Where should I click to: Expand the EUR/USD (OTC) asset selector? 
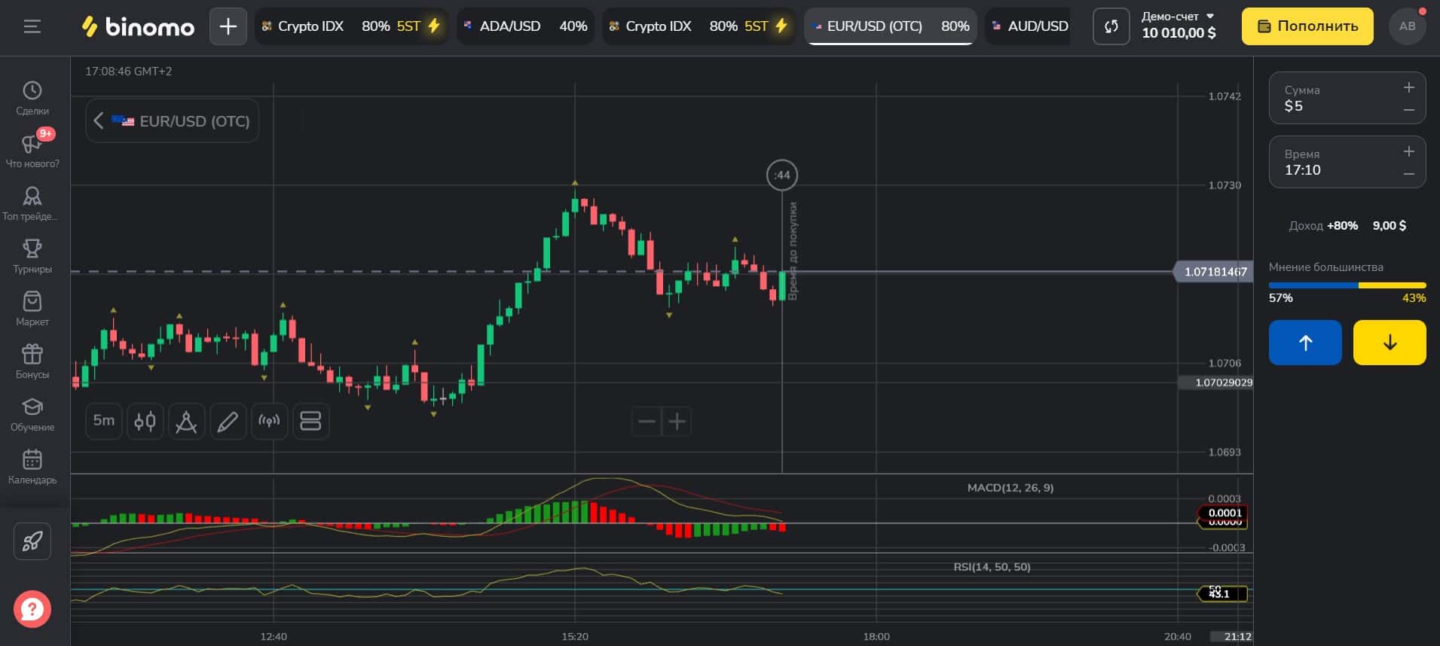[173, 120]
